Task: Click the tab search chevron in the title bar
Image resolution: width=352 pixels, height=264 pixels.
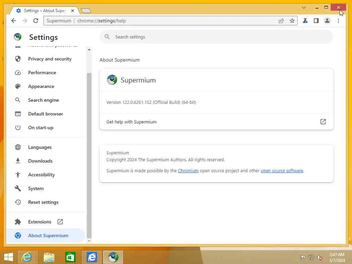Action: pyautogui.click(x=304, y=8)
